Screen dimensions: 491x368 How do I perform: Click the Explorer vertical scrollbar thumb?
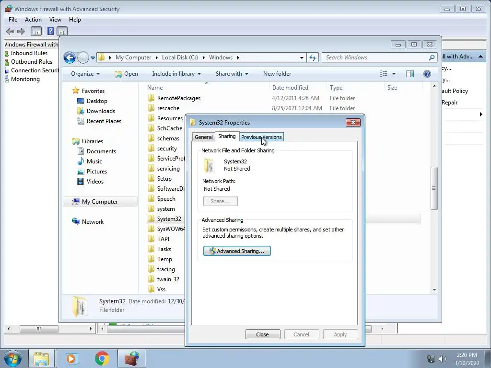click(434, 188)
